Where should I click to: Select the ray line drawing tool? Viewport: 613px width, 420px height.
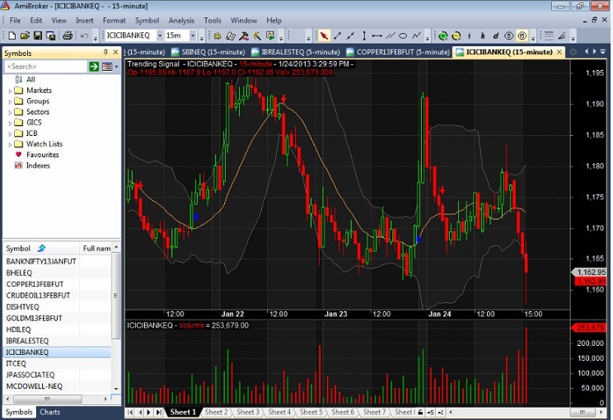coord(351,36)
